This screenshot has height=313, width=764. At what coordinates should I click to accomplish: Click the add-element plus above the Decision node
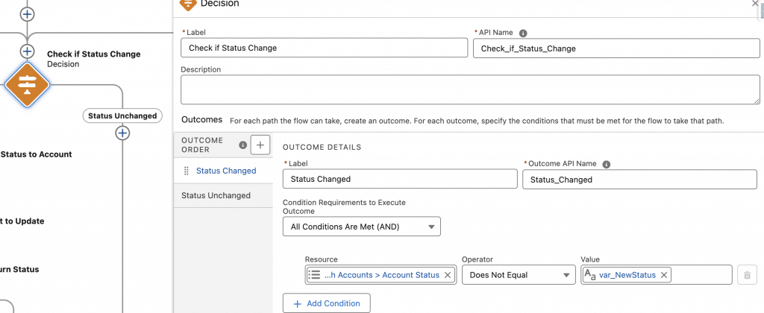click(27, 51)
